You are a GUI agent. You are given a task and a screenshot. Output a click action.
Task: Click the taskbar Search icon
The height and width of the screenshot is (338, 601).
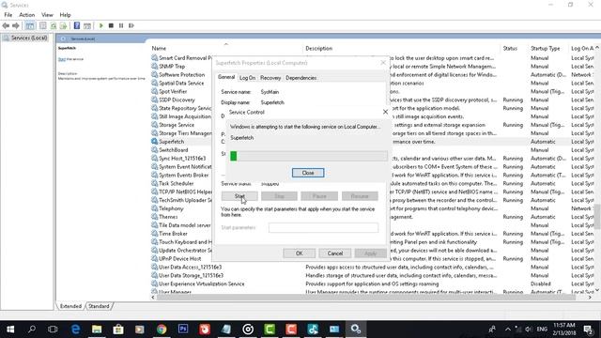click(x=32, y=330)
